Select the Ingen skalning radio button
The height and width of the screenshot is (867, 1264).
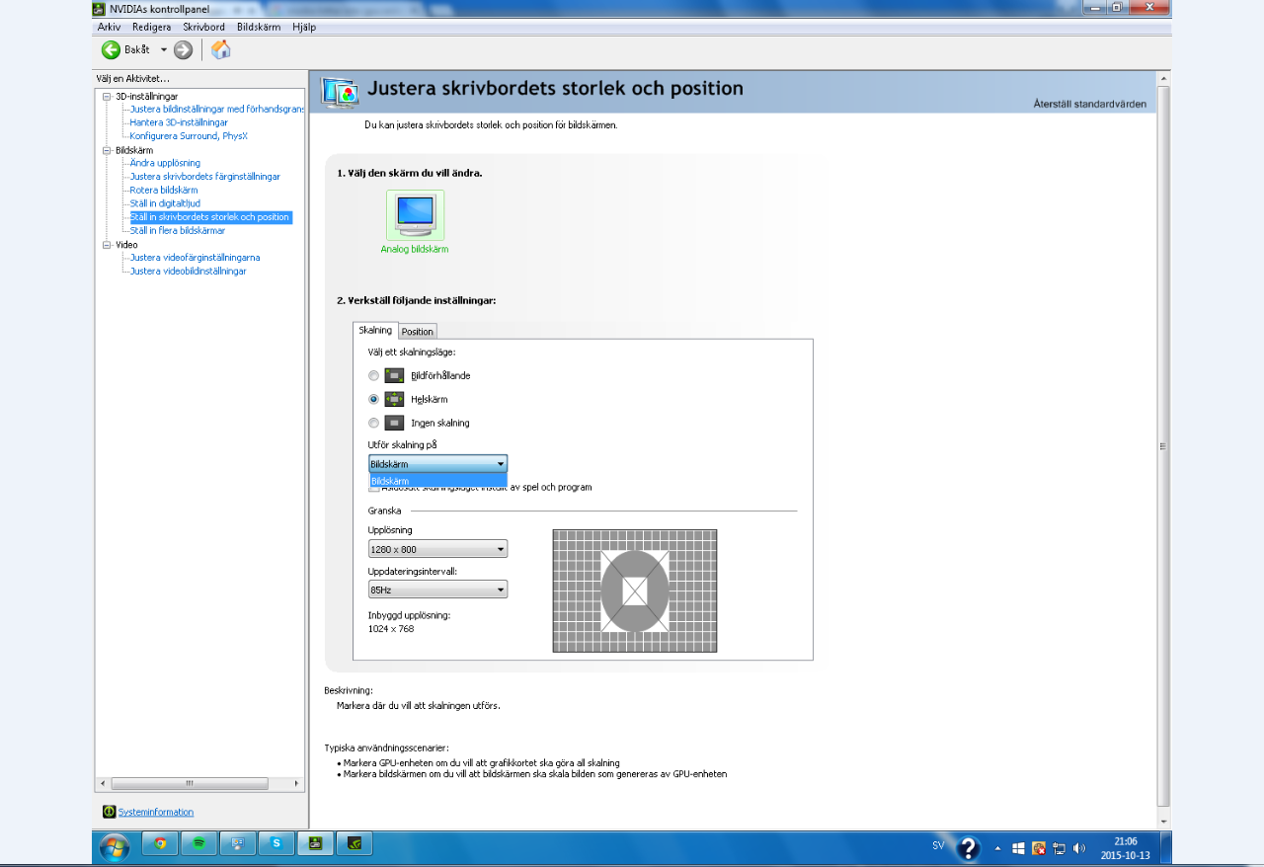point(373,423)
